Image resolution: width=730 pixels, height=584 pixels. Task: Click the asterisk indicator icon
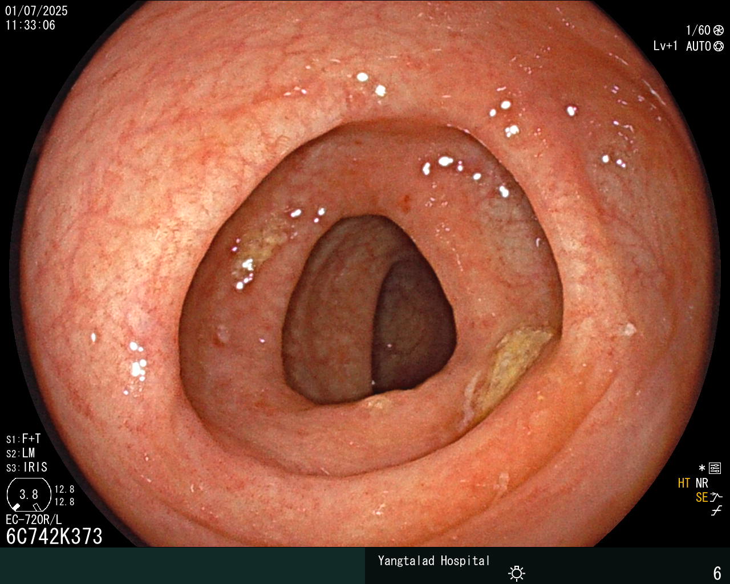(x=702, y=469)
